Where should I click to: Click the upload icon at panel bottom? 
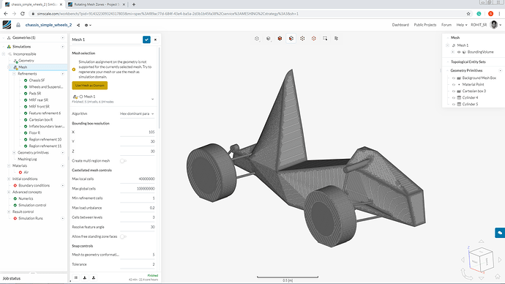tap(94, 277)
